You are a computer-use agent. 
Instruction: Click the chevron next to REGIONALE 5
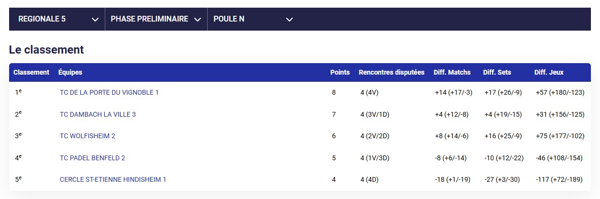pos(95,20)
